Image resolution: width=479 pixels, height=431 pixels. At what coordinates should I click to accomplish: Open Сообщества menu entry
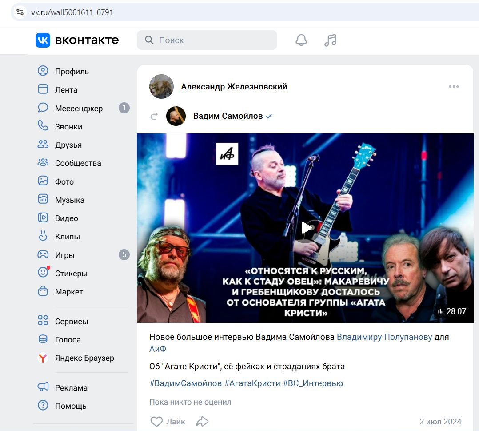[78, 163]
